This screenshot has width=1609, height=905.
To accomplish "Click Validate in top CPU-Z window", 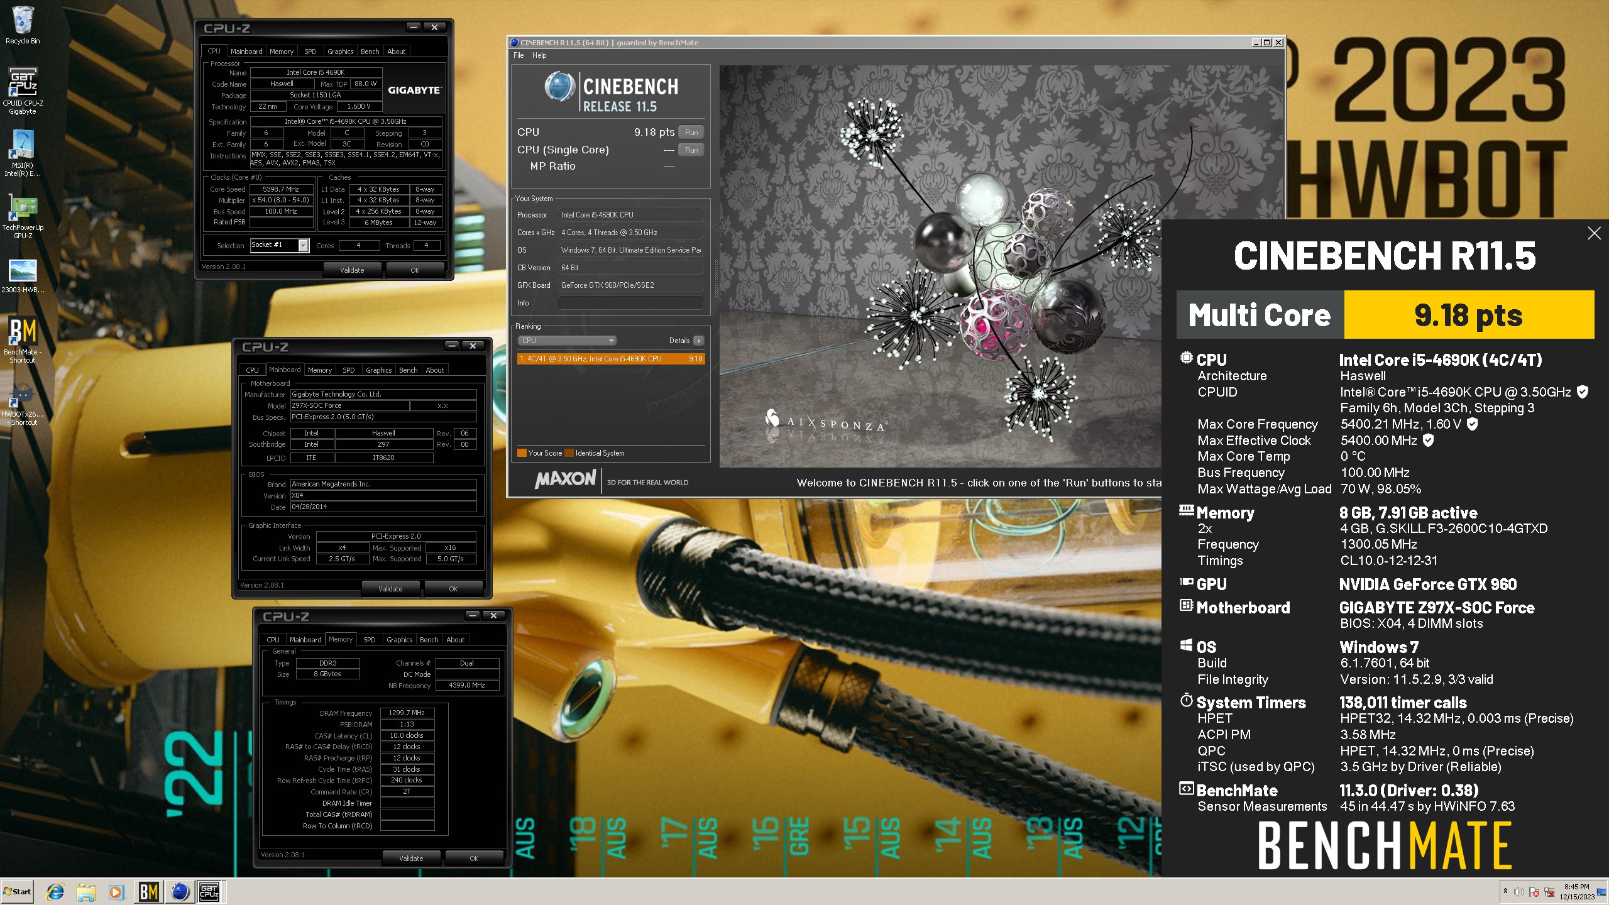I will click(352, 270).
